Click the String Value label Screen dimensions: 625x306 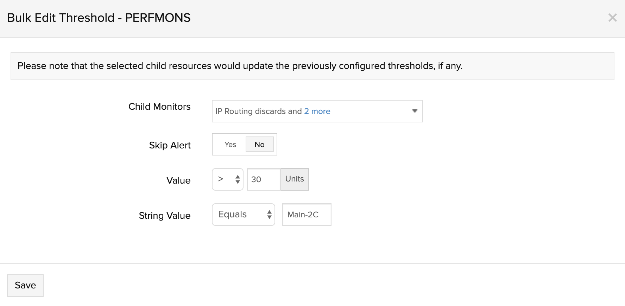pyautogui.click(x=165, y=216)
